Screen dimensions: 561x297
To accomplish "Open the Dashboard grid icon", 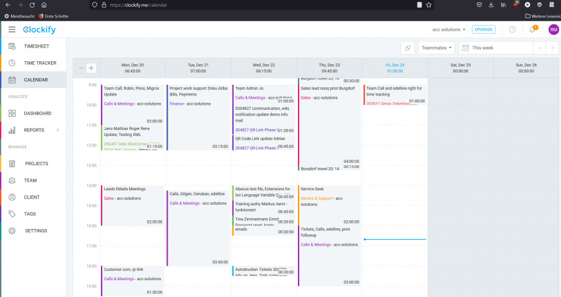I will (x=12, y=113).
